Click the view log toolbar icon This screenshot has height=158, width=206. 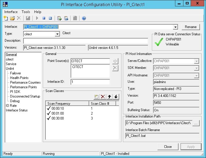pos(66,18)
